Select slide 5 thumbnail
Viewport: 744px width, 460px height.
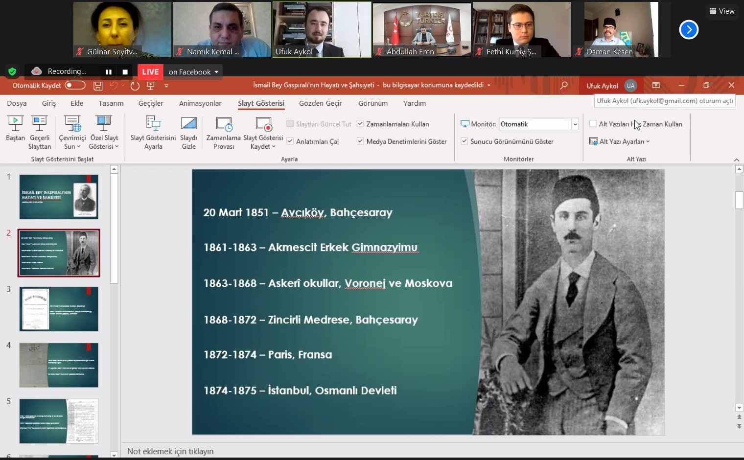tap(59, 421)
